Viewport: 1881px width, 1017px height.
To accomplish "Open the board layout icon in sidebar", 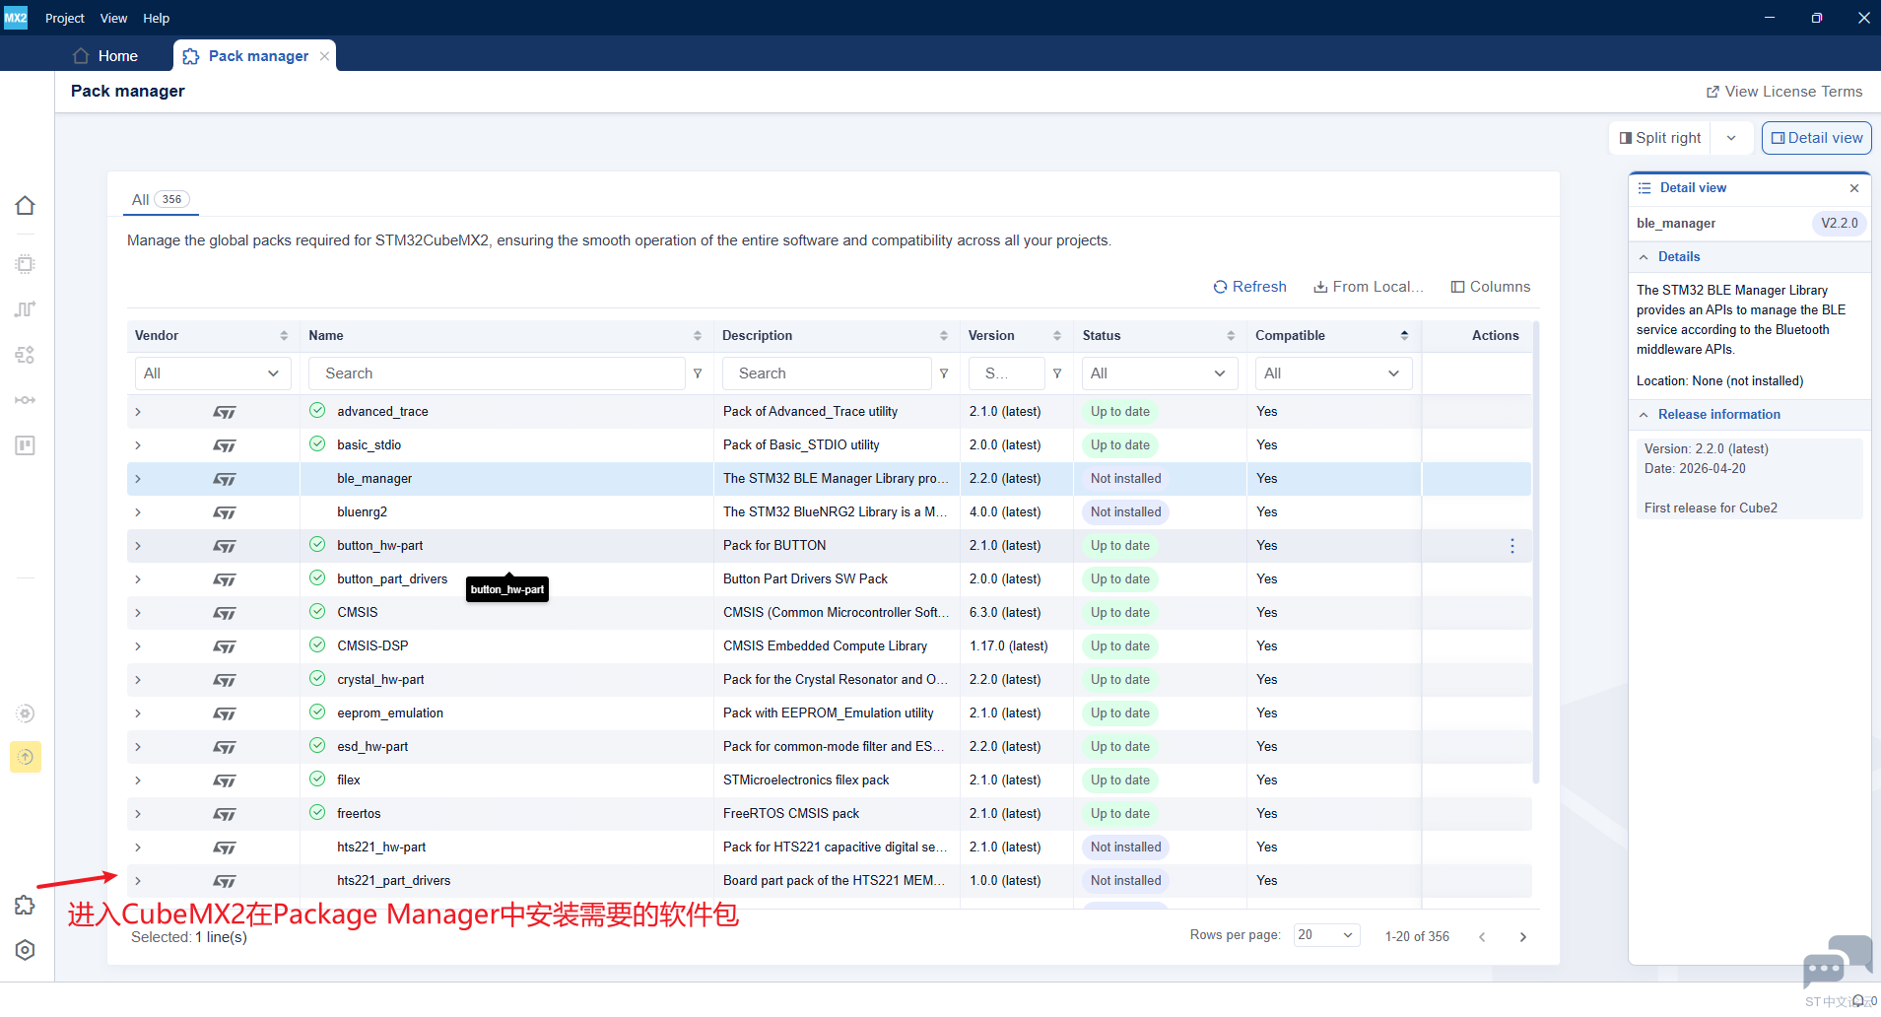I will [x=26, y=445].
